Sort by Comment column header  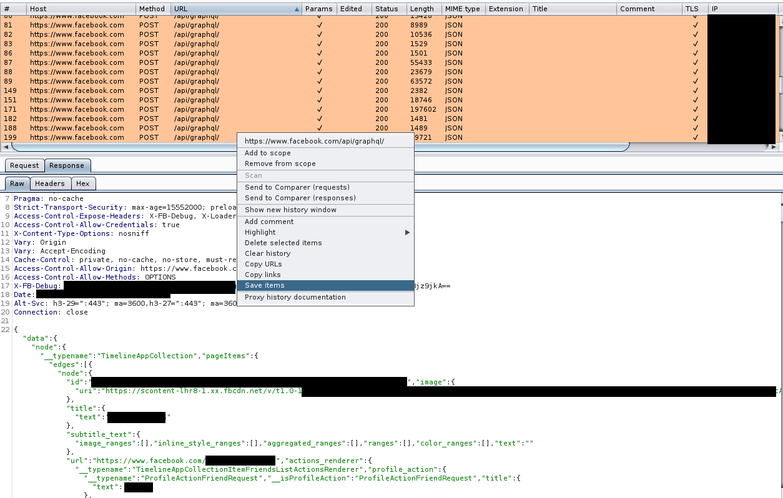pyautogui.click(x=649, y=9)
